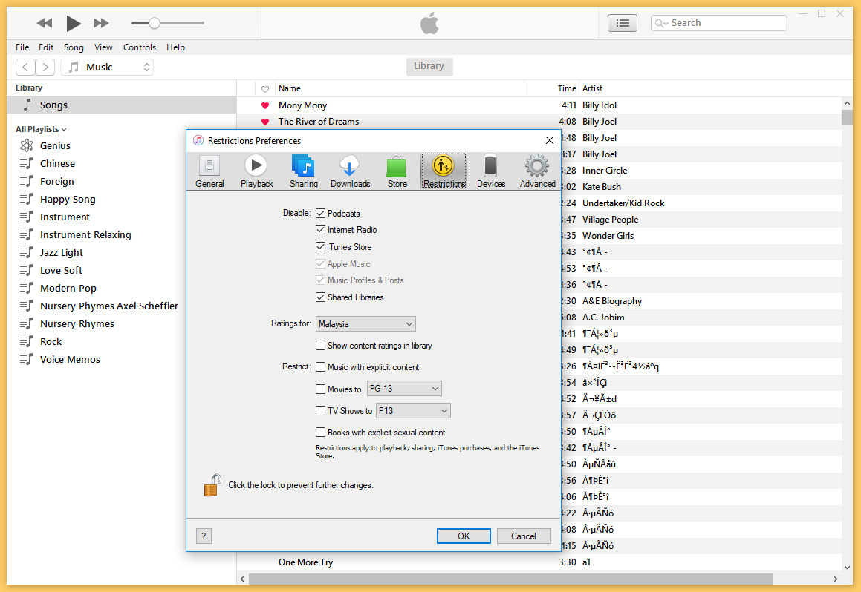Screen dimensions: 861x592
Task: Open the Sharing preferences tab
Action: [304, 171]
